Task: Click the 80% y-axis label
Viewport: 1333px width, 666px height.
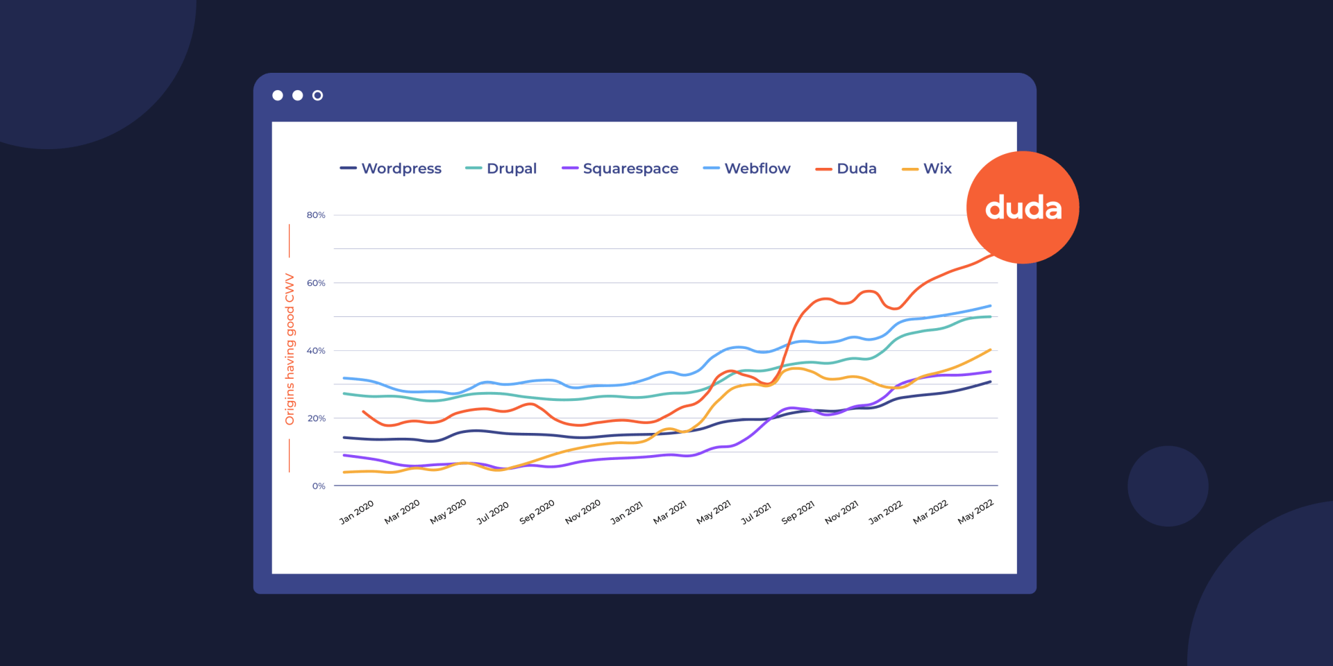Action: tap(316, 215)
